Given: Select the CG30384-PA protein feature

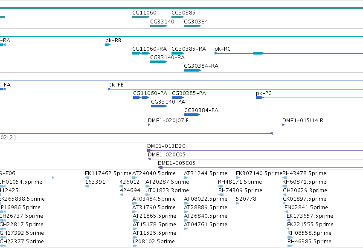Looking at the screenshot, I should 192,115.
